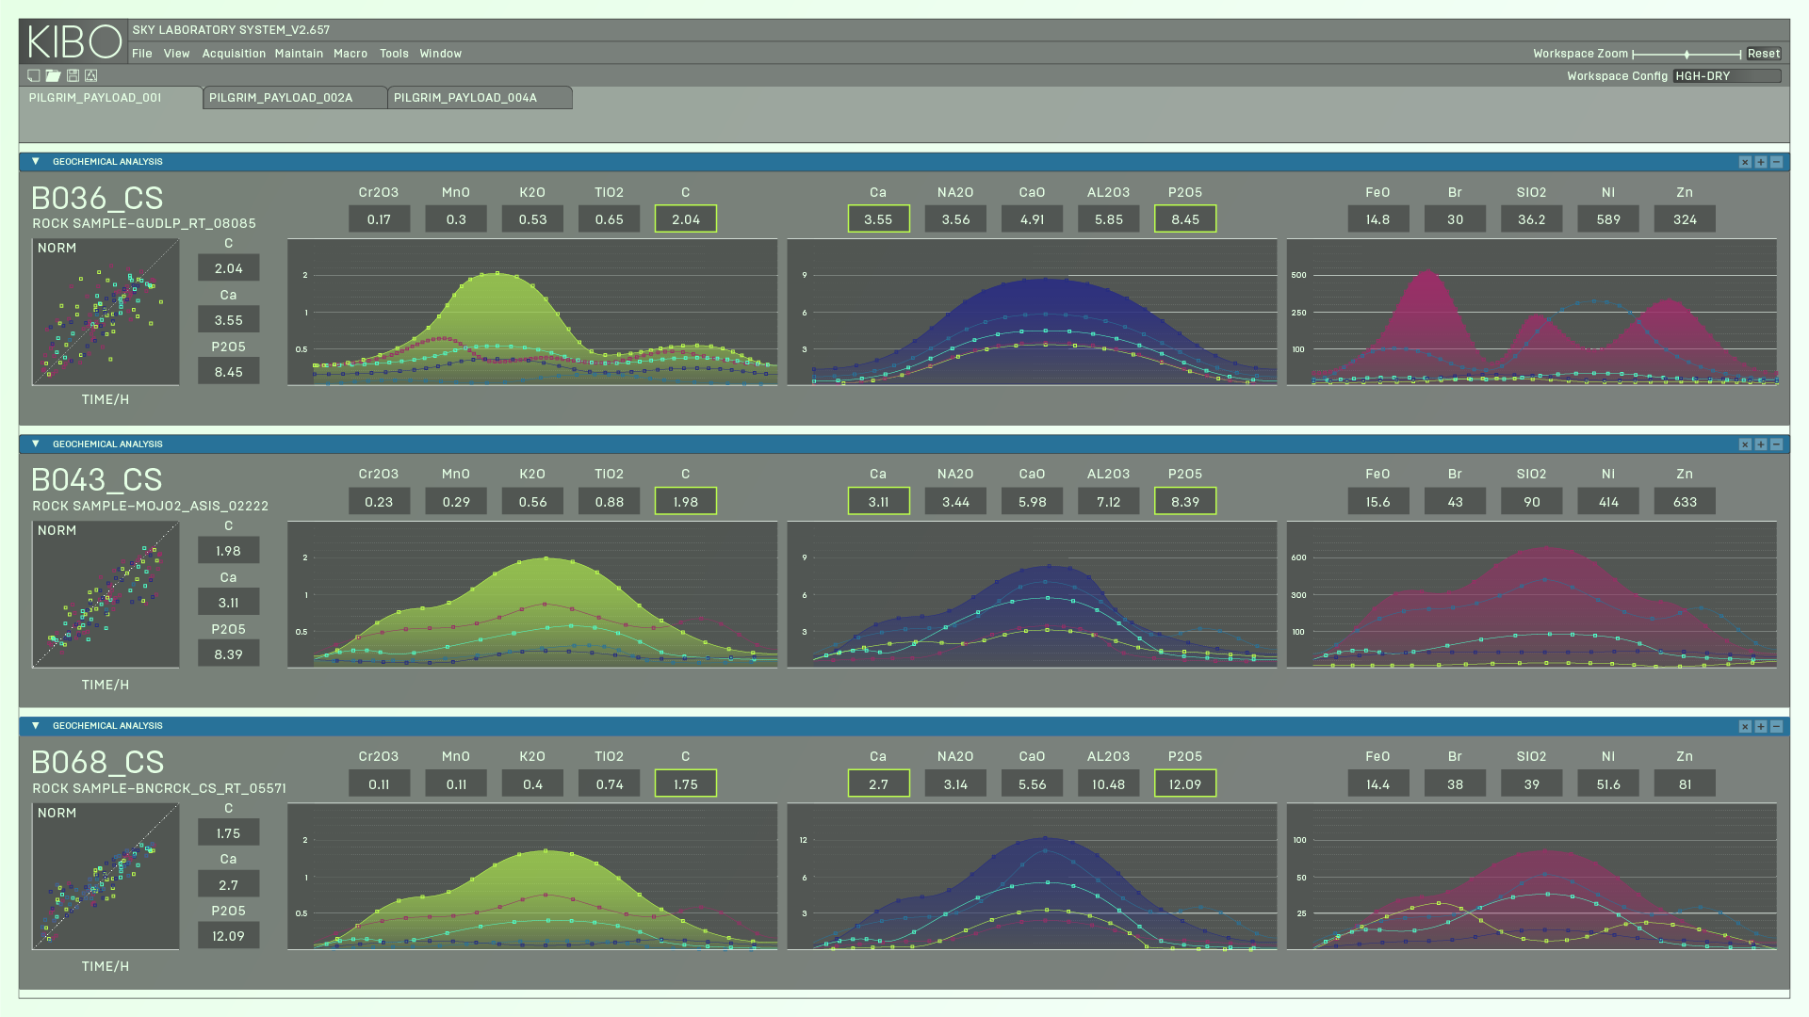1809x1017 pixels.
Task: Toggle highlighted C value 2.04 in B036_CS
Action: (686, 219)
